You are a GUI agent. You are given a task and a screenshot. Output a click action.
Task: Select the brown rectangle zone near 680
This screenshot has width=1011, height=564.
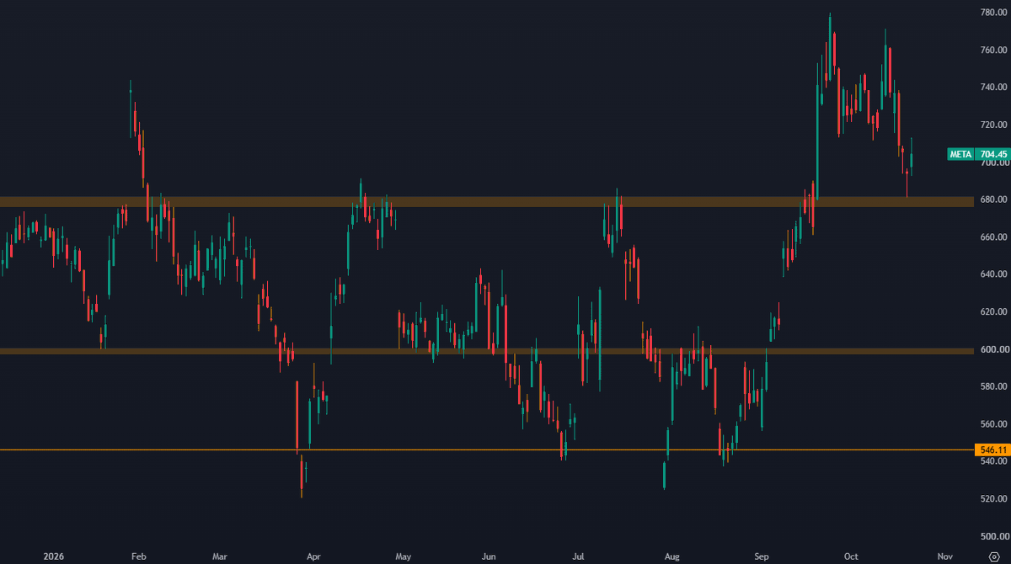point(487,202)
